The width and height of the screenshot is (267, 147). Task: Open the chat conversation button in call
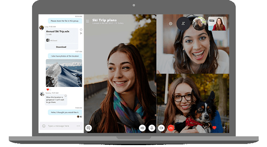tap(88, 128)
